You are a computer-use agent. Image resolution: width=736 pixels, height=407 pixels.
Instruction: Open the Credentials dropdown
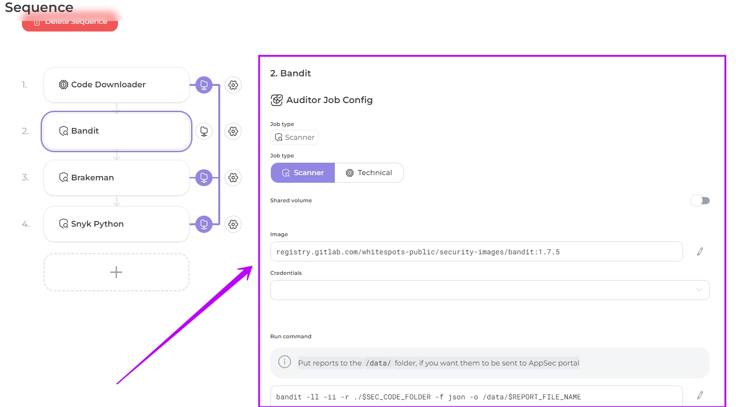tap(490, 290)
